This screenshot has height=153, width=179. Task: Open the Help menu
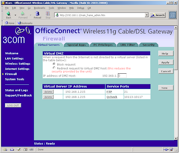click(72, 8)
